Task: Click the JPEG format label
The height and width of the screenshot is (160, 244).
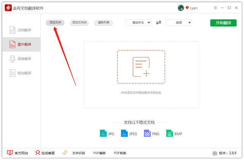Action: tap(133, 134)
